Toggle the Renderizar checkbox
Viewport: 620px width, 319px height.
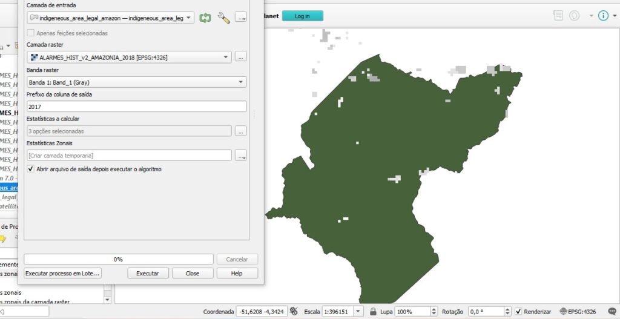[x=519, y=312]
